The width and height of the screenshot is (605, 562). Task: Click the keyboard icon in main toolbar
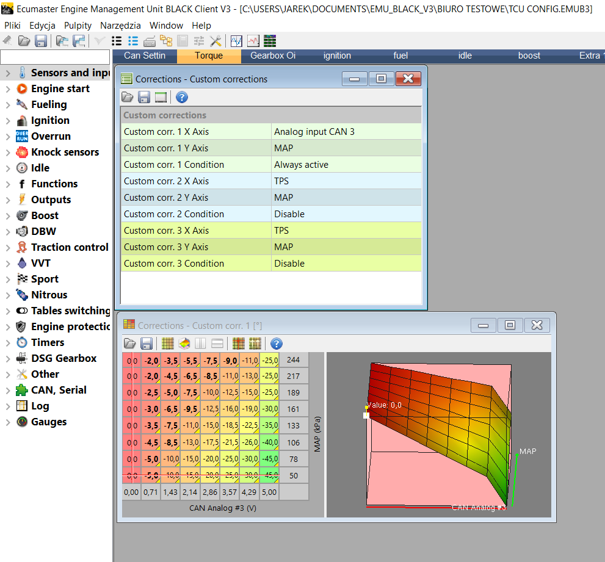coord(150,41)
